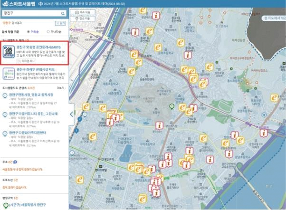Click the 스마트서울맵 logo

point(19,3)
